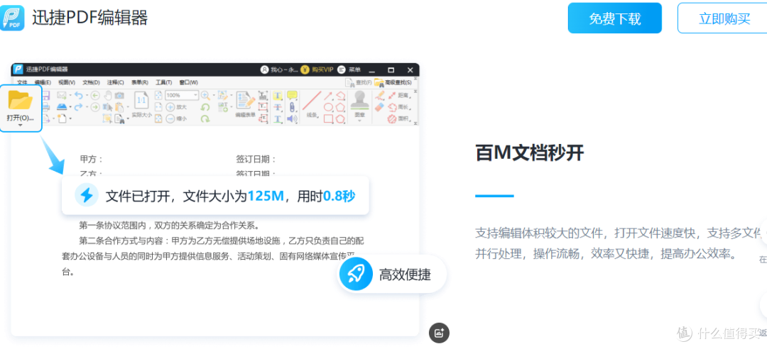This screenshot has height=349, width=767.
Task: Click the 迅捷PDF编辑器 logo in page header
Action: tap(75, 17)
